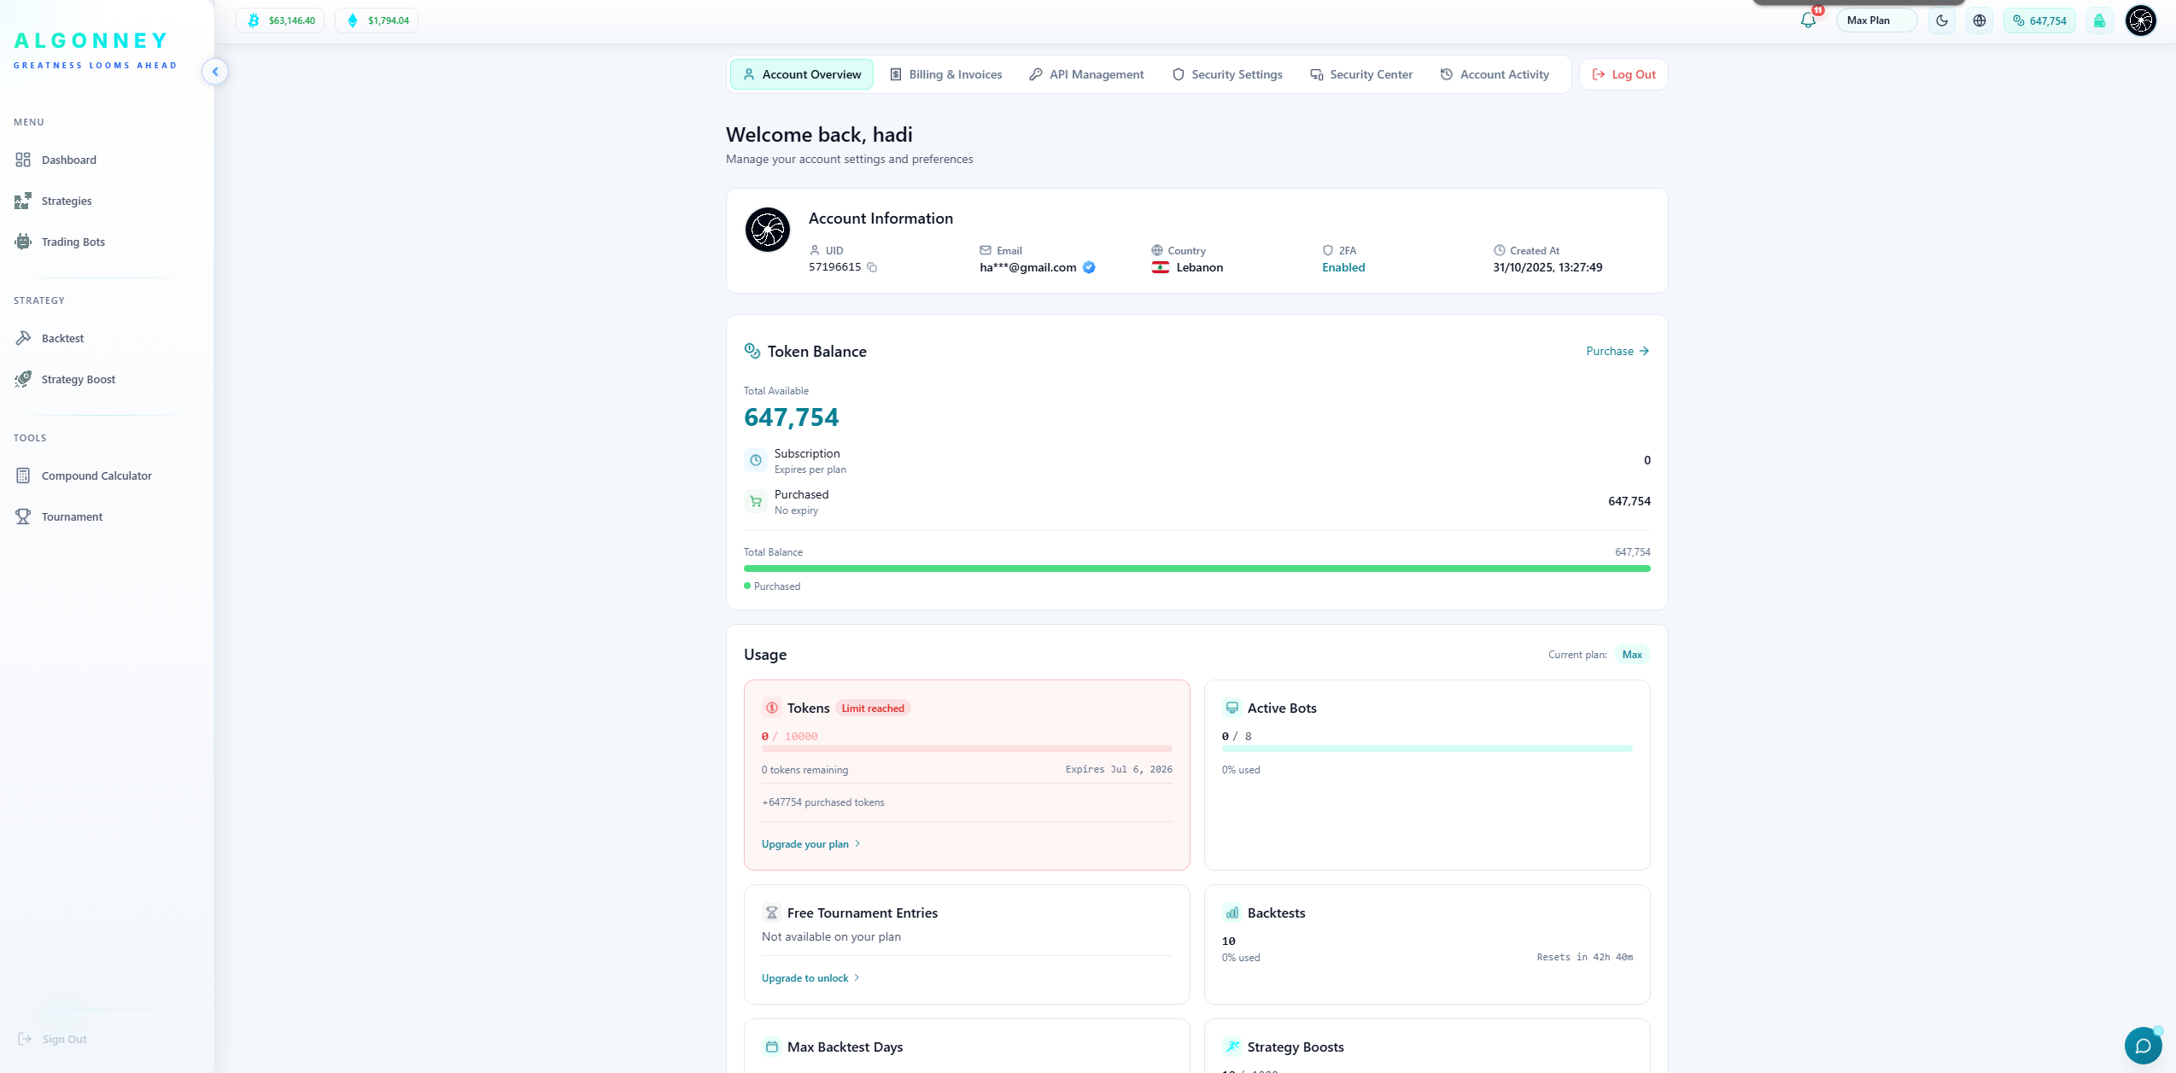Click the Token Balance coins icon
The height and width of the screenshot is (1073, 2176).
point(752,351)
